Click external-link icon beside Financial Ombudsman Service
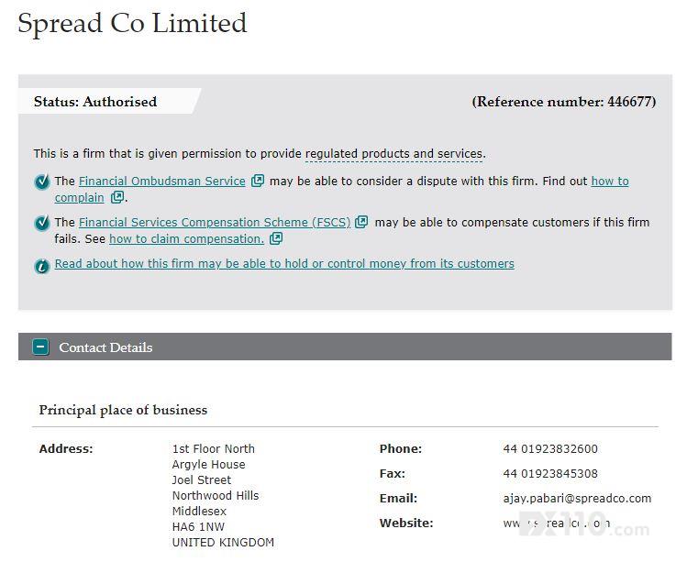Image resolution: width=687 pixels, height=573 pixels. point(258,181)
